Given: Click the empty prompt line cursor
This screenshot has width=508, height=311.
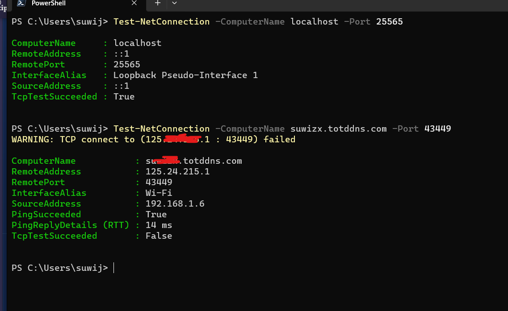Looking at the screenshot, I should point(114,268).
